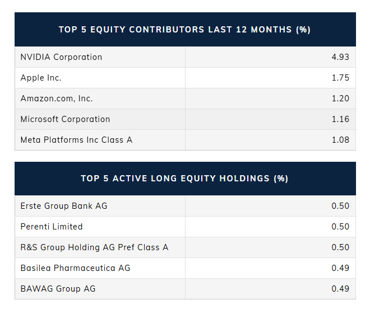Select the Erste Group Bank AG label

tap(64, 206)
